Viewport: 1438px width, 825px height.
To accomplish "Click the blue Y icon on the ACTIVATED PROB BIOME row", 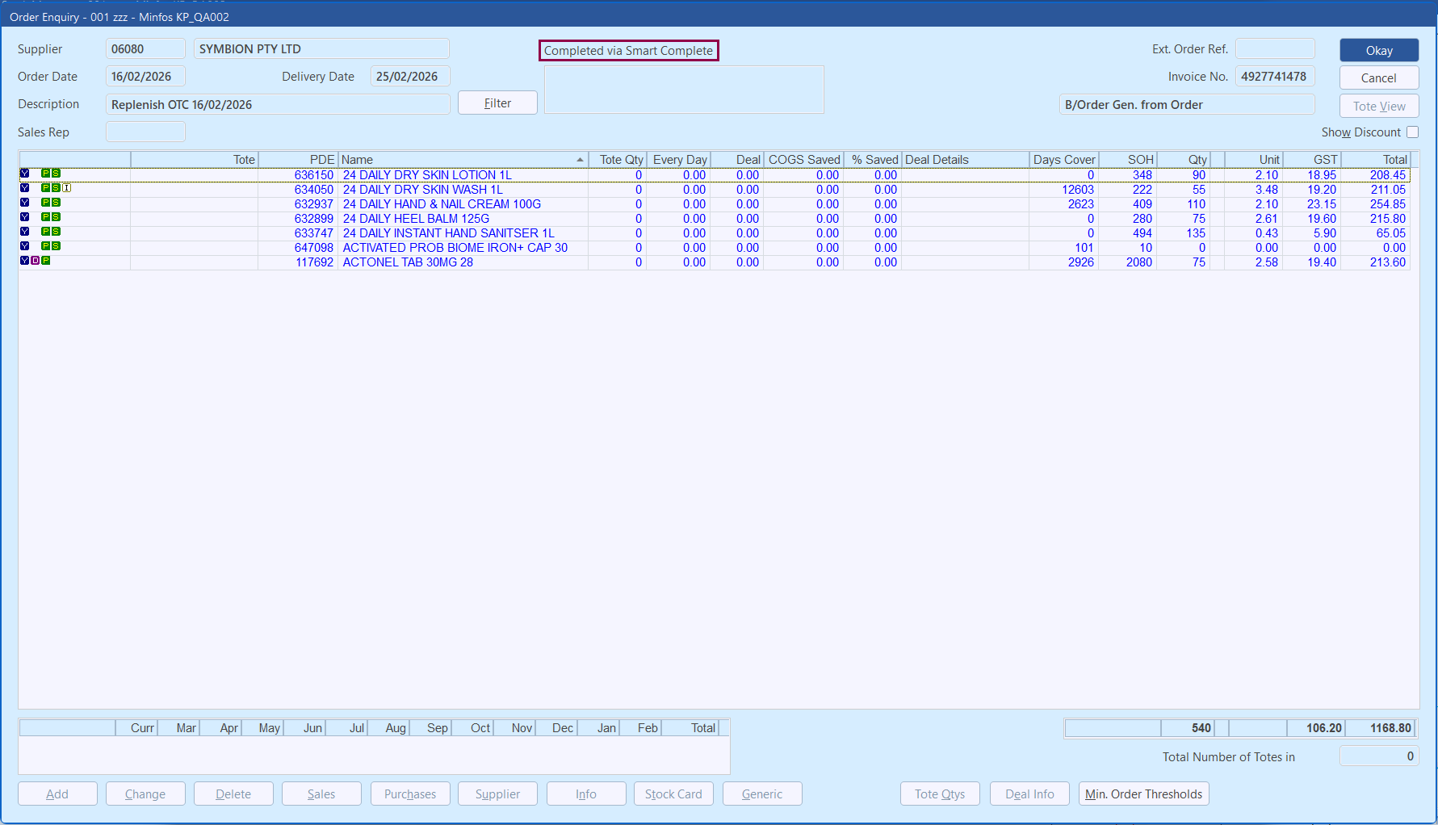I will [25, 246].
